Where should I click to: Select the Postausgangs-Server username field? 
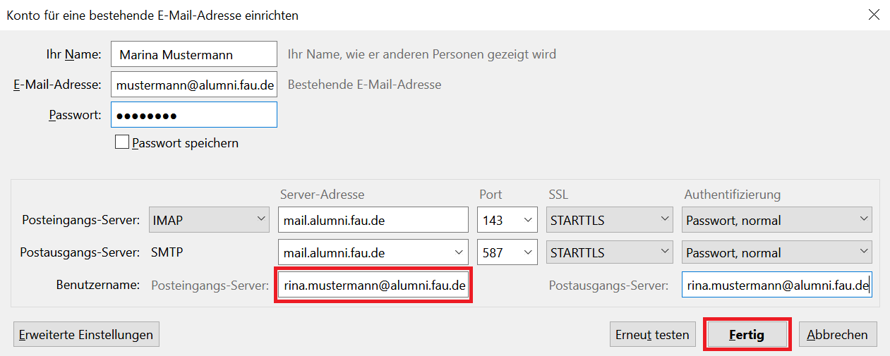point(776,286)
